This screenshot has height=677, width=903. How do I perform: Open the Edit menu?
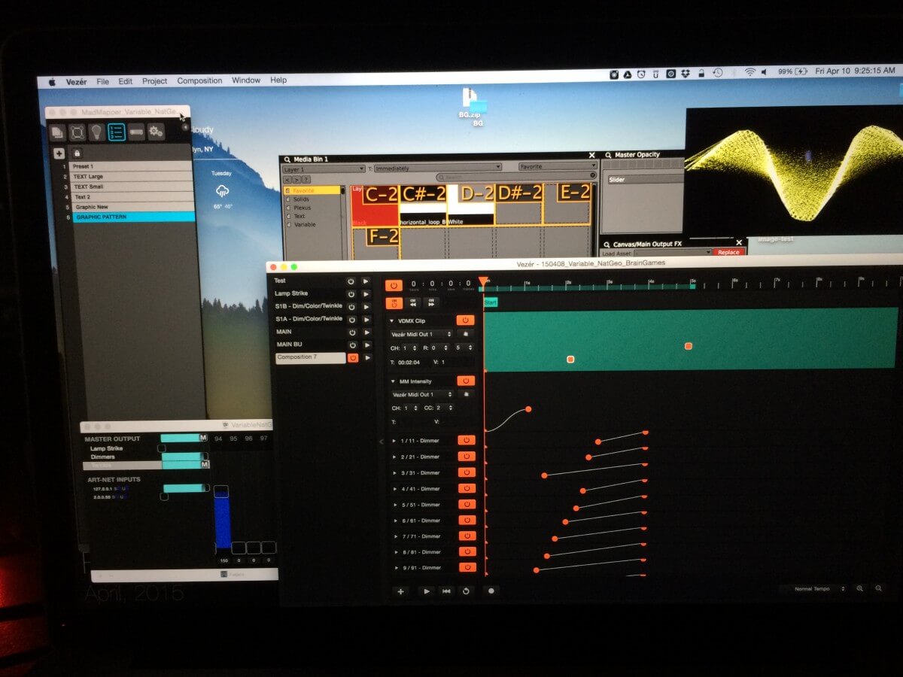point(126,80)
